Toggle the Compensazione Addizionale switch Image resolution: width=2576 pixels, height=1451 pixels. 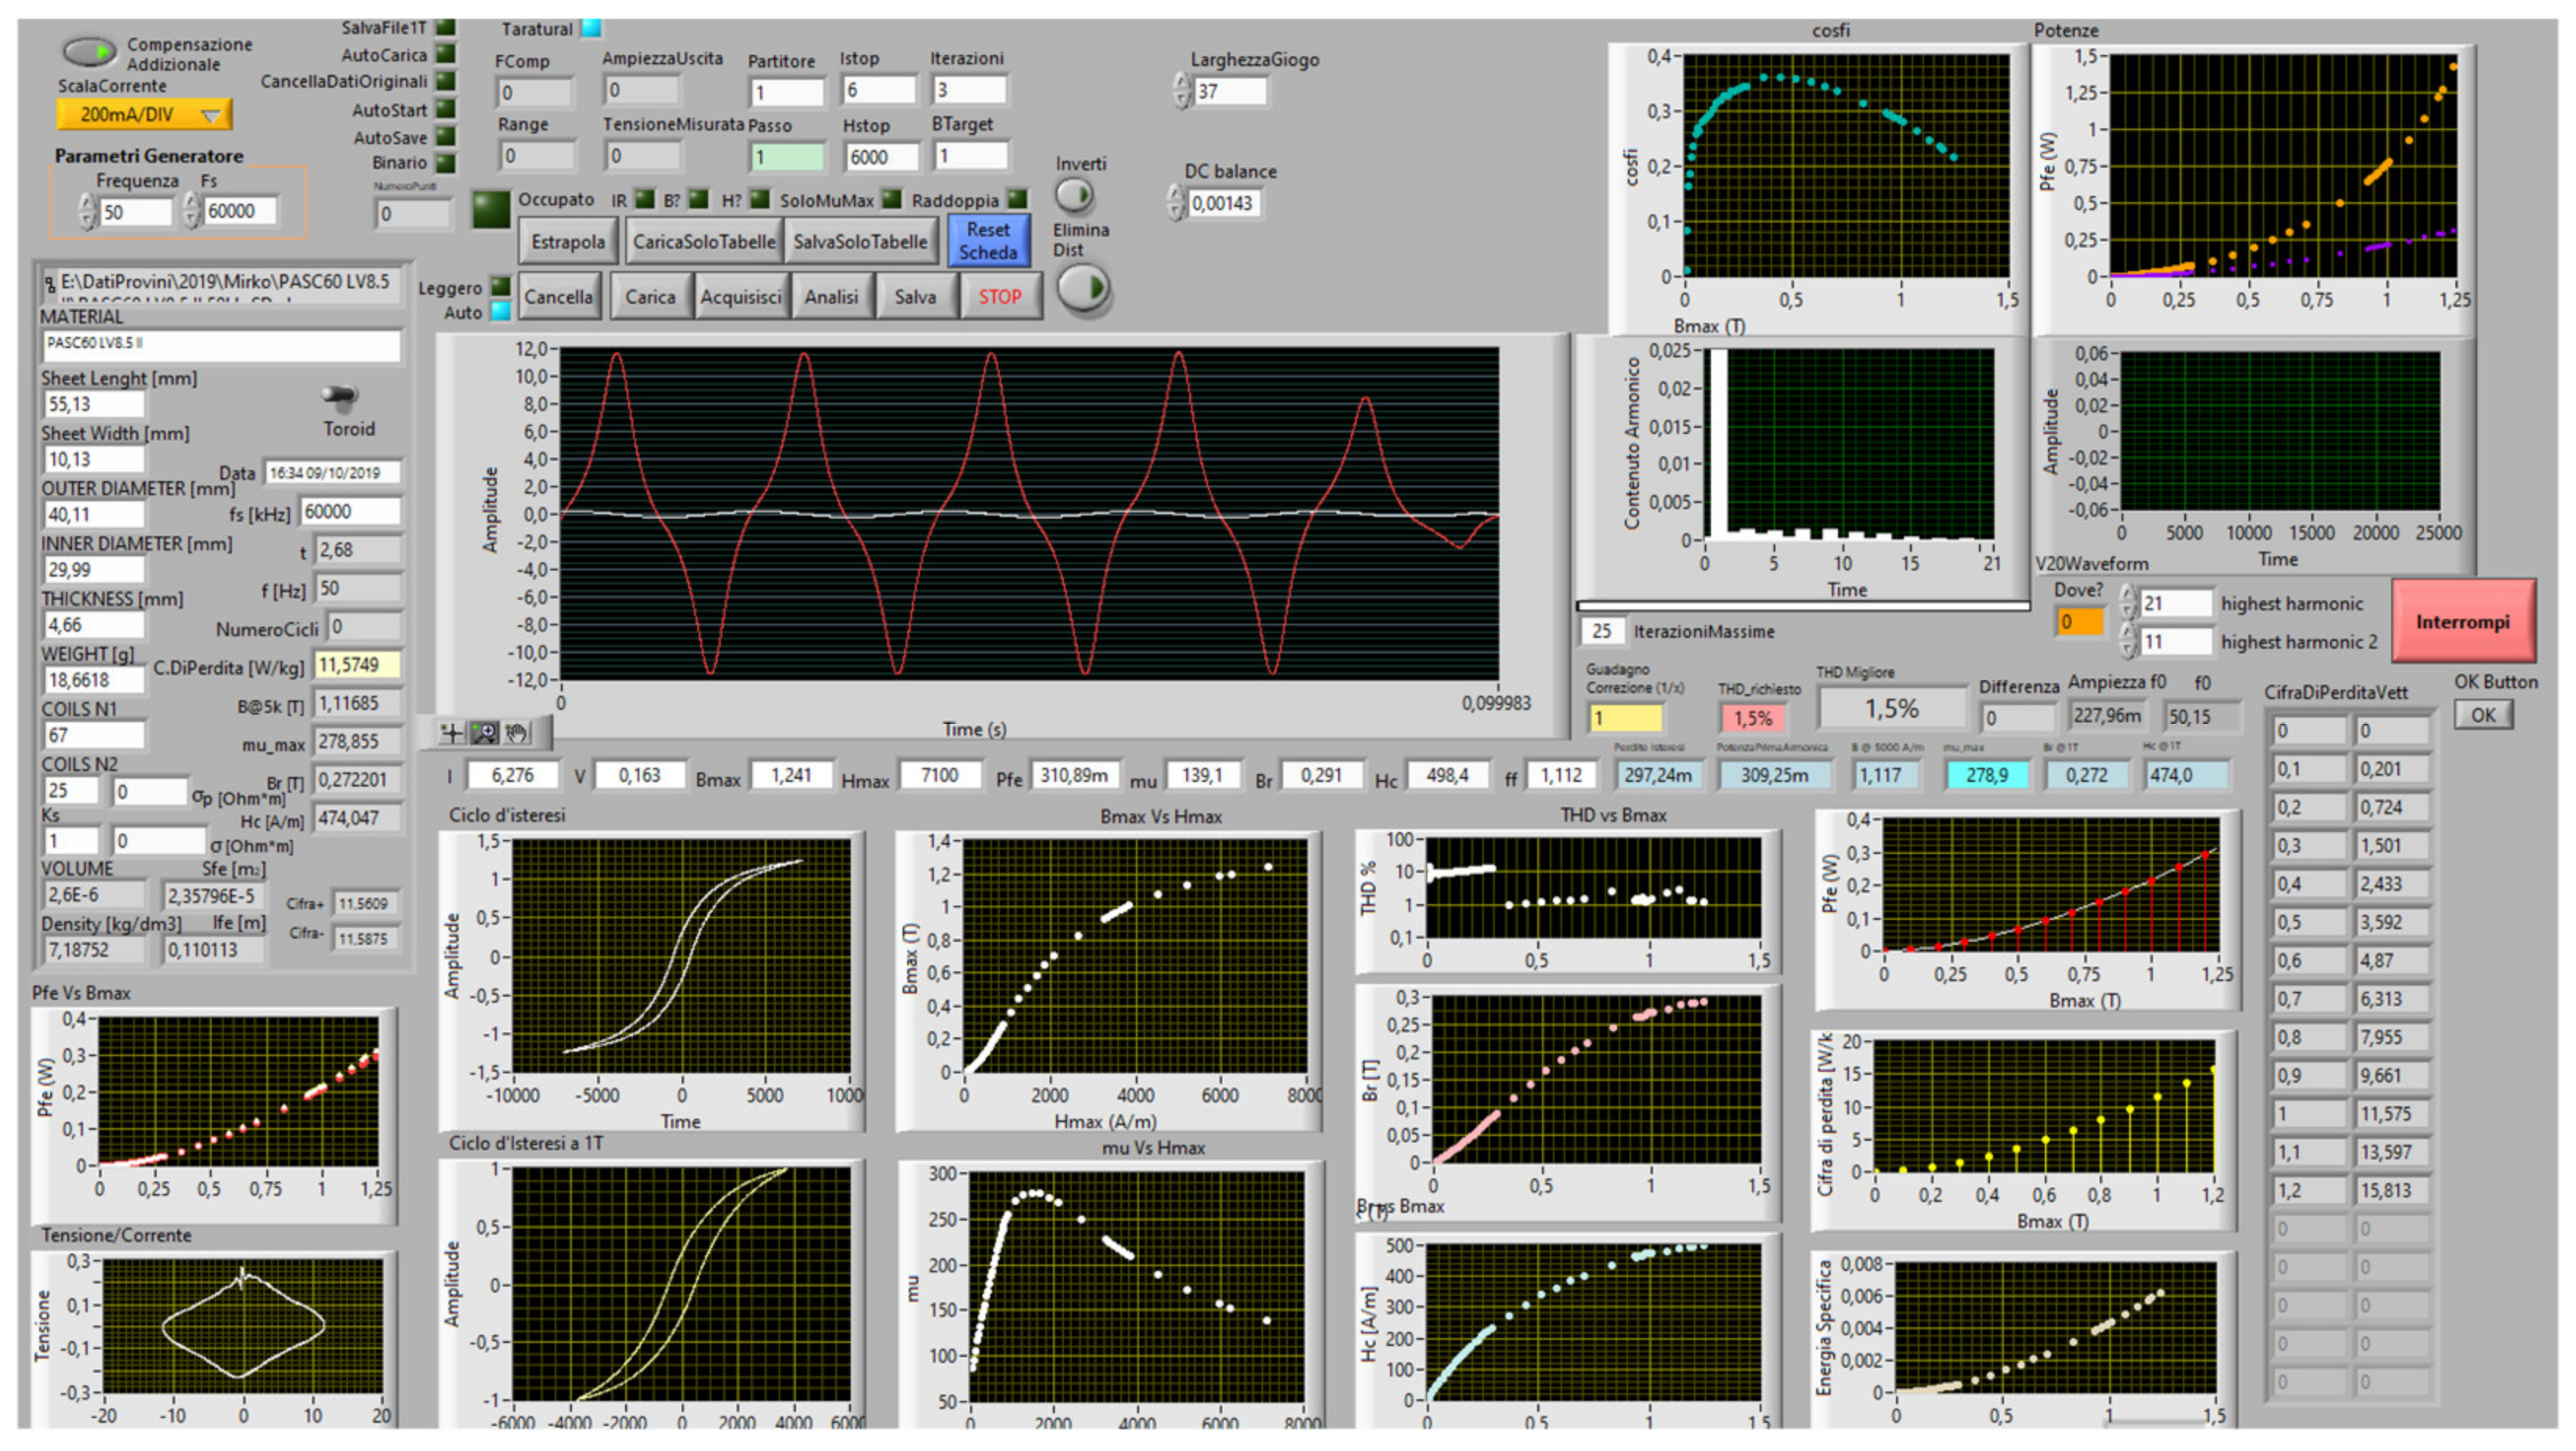89,50
